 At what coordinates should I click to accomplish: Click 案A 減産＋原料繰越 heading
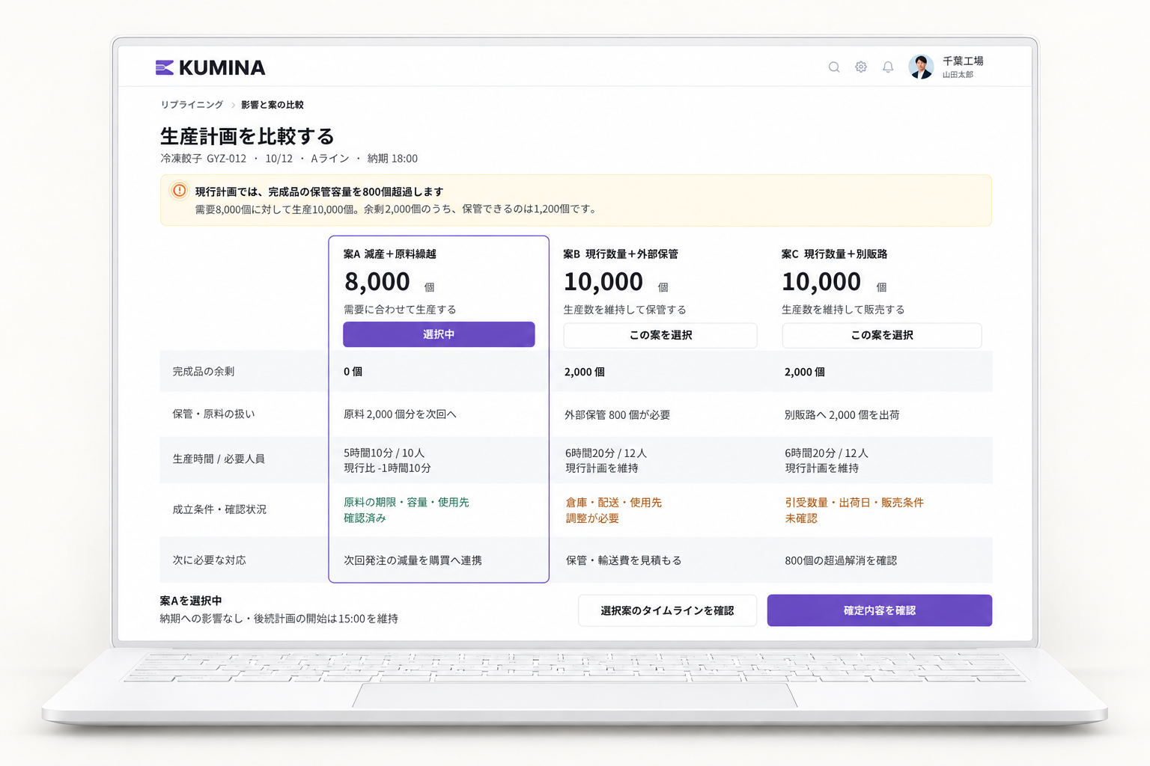[x=390, y=254]
